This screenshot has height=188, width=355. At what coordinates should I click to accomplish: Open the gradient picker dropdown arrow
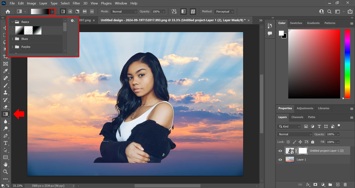[x=52, y=12]
